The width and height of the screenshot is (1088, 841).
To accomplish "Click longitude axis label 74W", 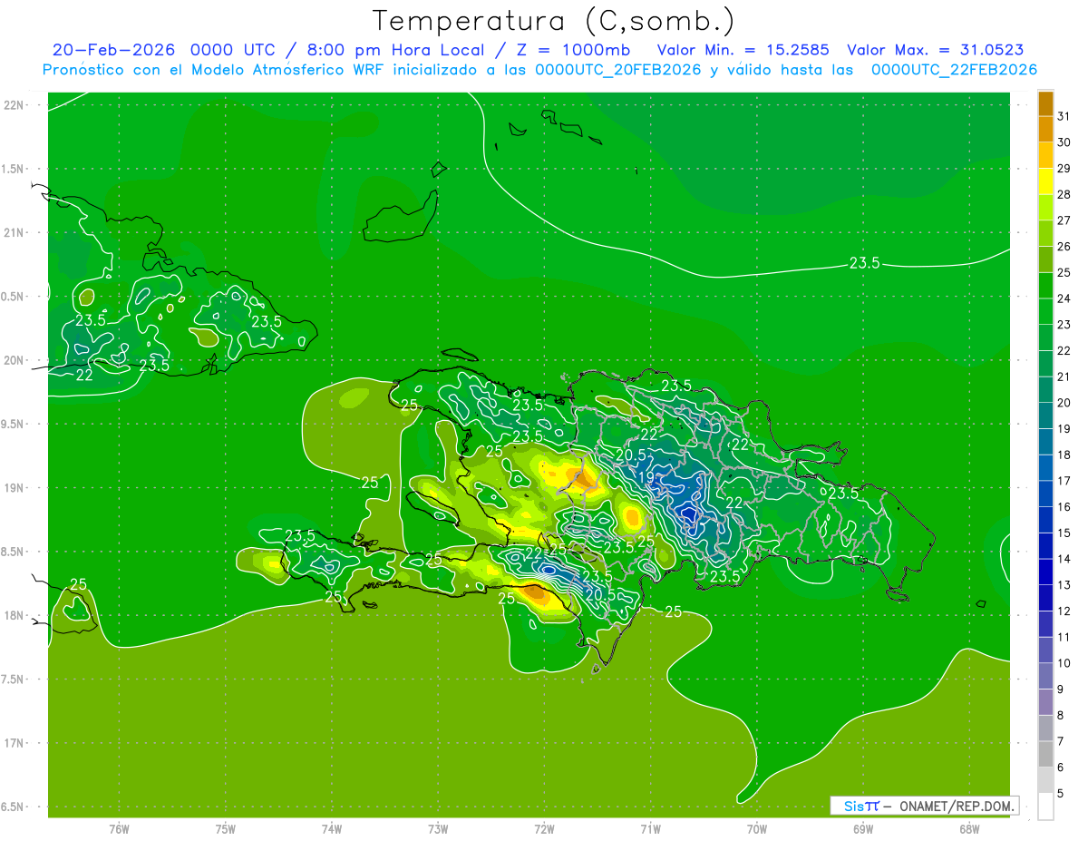I will (x=332, y=829).
